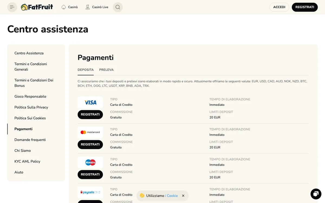Click the Casinò spade icon

pyautogui.click(x=64, y=7)
